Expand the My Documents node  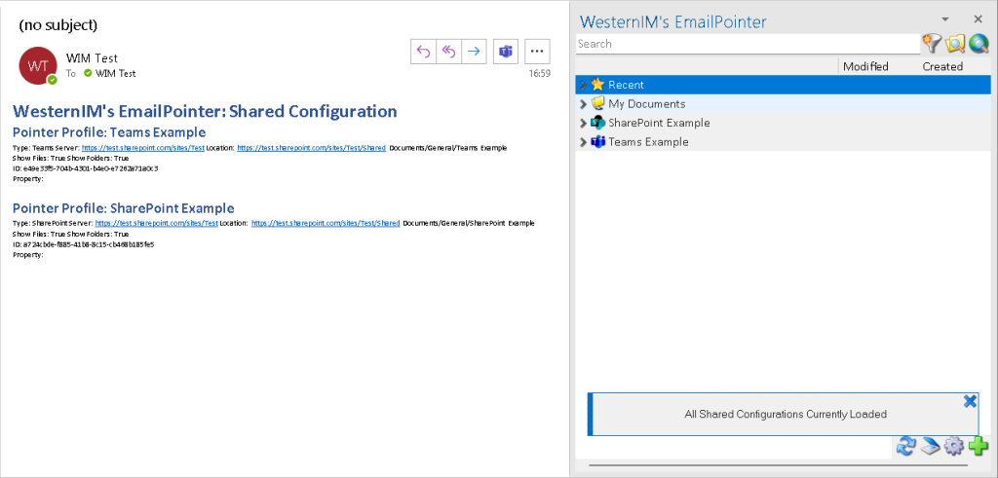pos(583,104)
